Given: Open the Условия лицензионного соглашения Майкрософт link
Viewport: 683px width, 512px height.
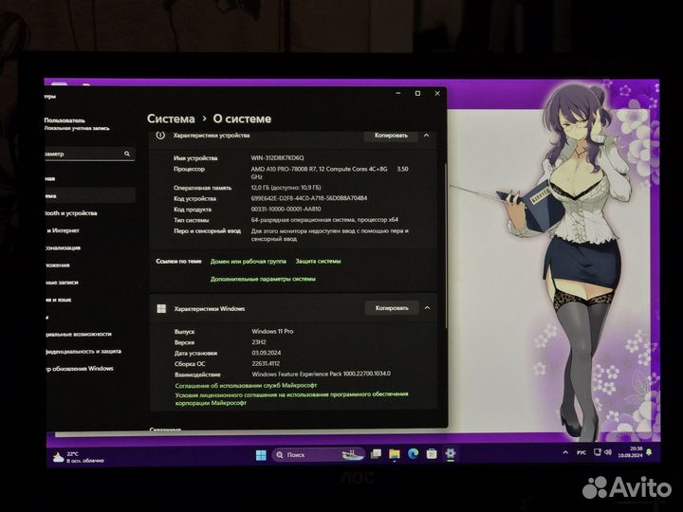Looking at the screenshot, I should tap(291, 398).
